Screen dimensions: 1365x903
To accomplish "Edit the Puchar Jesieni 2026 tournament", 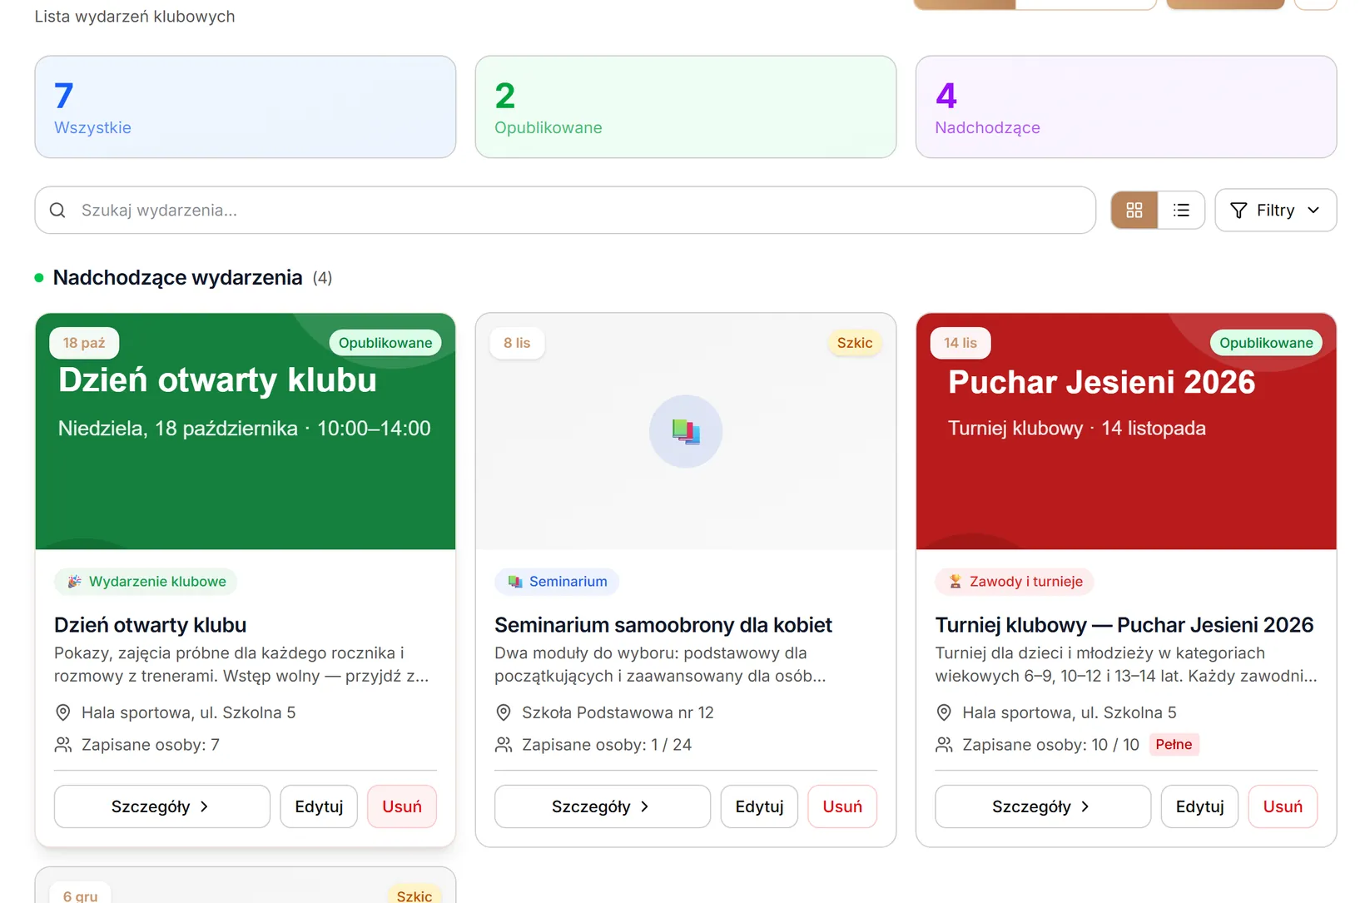I will click(x=1199, y=806).
